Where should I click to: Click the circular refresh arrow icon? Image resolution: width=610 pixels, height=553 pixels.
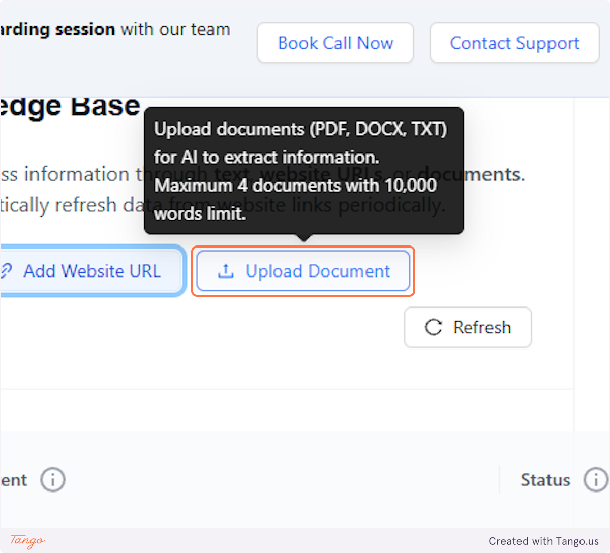[x=433, y=327]
